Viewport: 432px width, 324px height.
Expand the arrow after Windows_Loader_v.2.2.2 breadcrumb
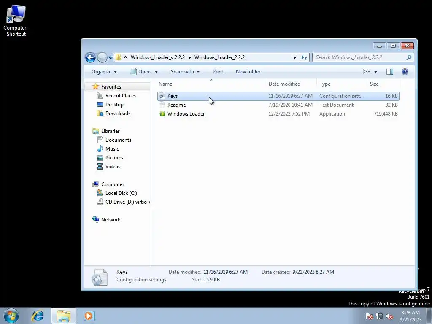pos(189,57)
